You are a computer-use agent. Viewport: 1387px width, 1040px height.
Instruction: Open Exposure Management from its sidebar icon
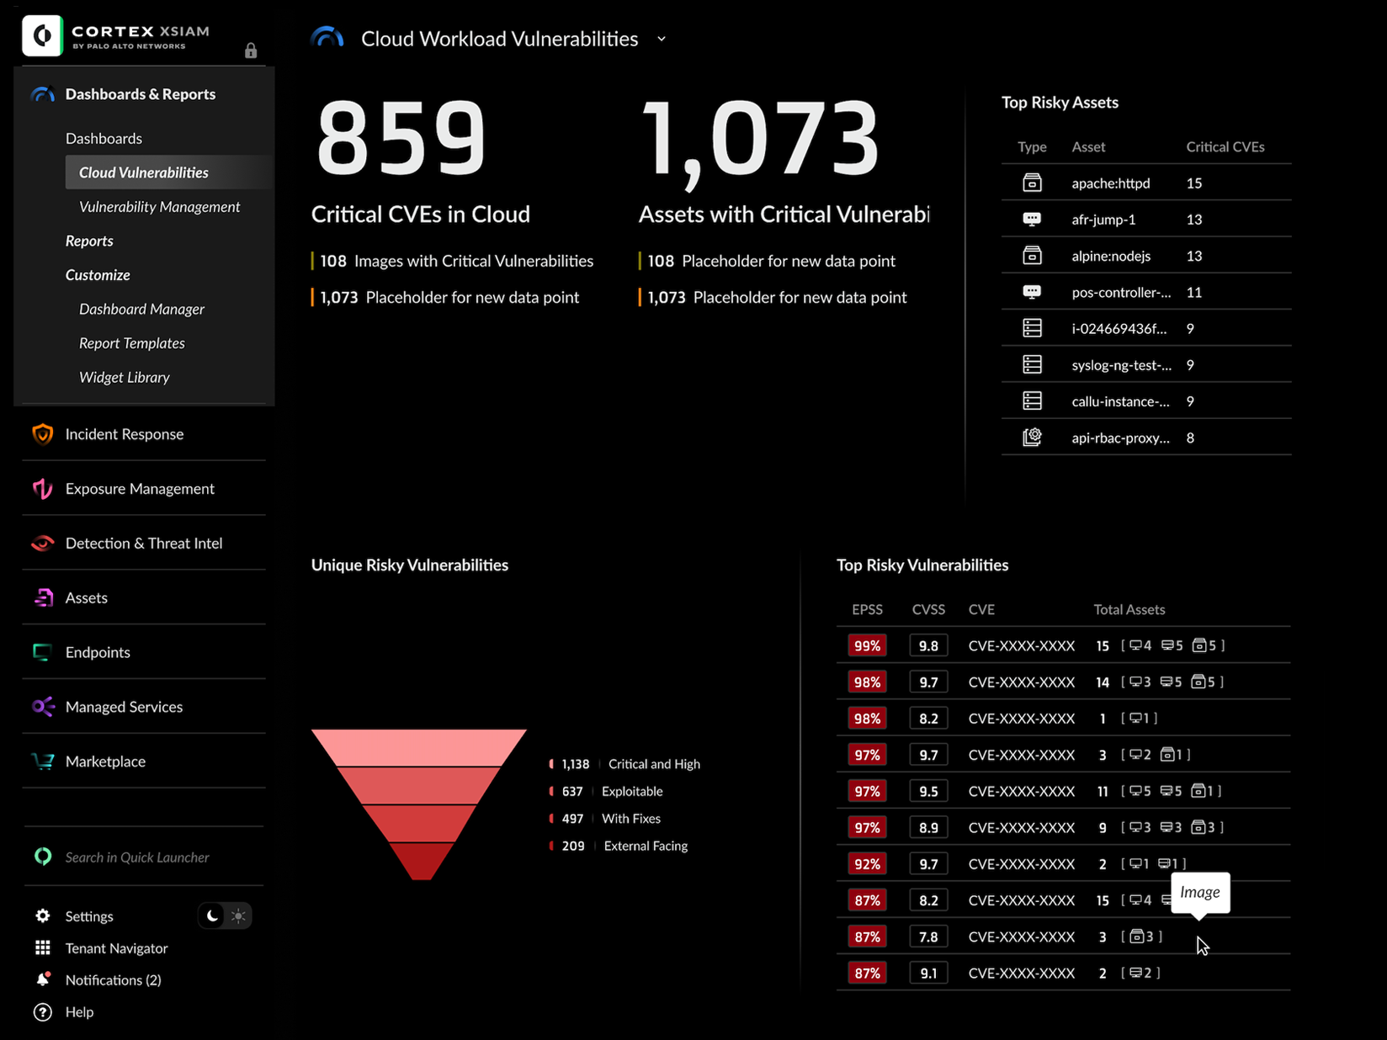(x=42, y=488)
